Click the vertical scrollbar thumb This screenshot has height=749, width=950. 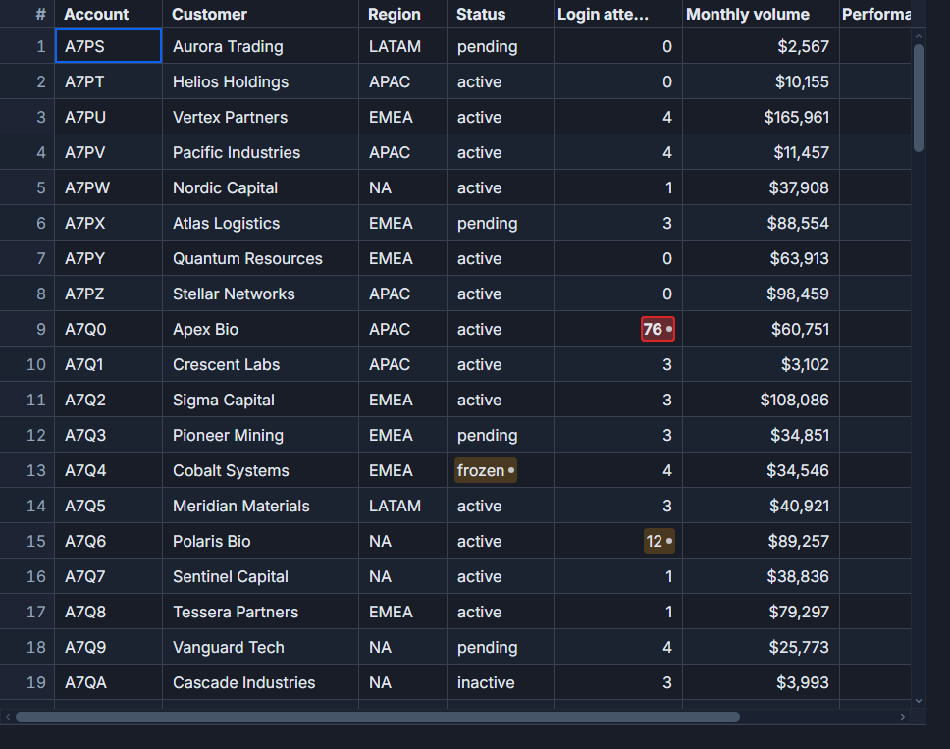click(919, 98)
